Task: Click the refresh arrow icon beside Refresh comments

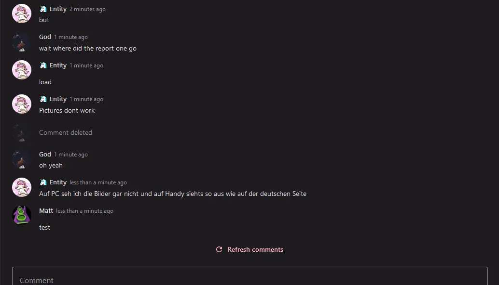Action: coord(219,249)
